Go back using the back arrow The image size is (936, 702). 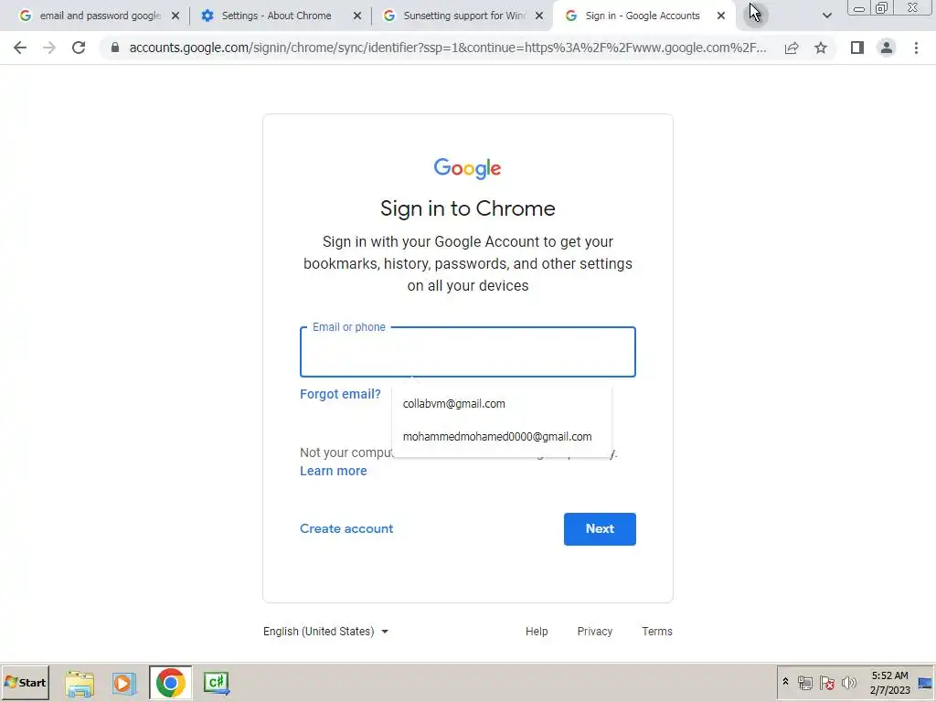[20, 48]
